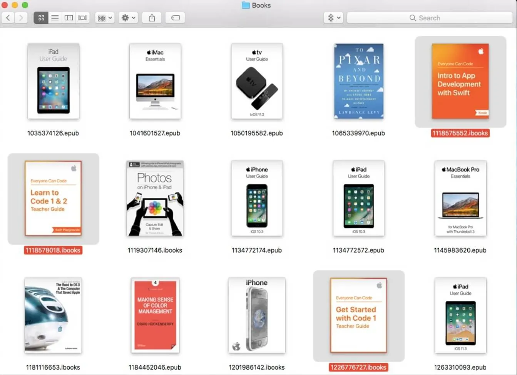
Task: Select Photos on iPhone & iPad cover
Action: tap(155, 198)
